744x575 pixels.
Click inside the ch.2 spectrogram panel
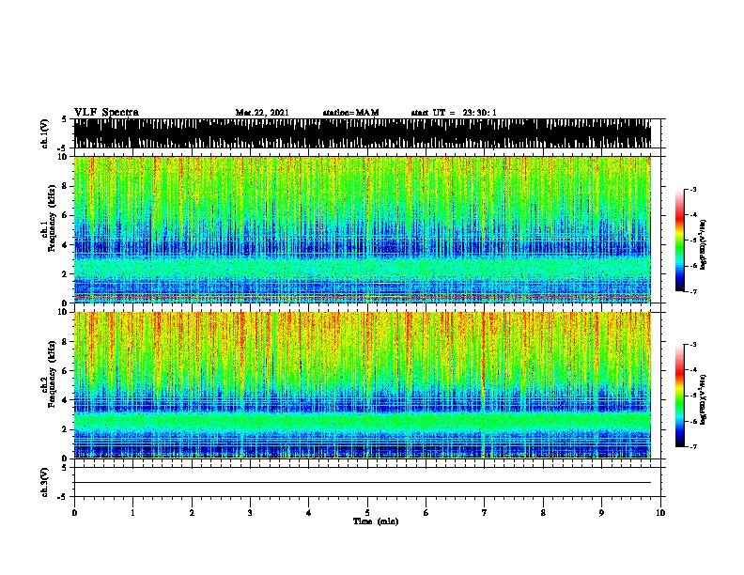(363, 385)
